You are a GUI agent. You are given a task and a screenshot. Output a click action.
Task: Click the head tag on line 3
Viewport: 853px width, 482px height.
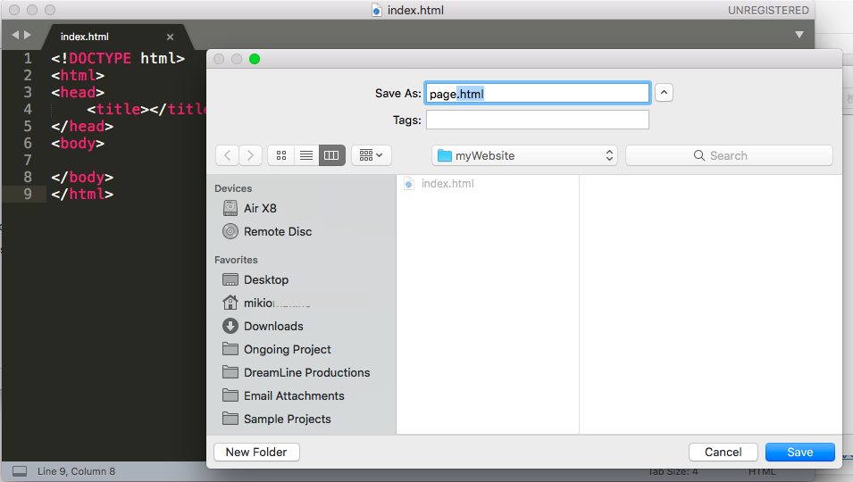coord(78,92)
